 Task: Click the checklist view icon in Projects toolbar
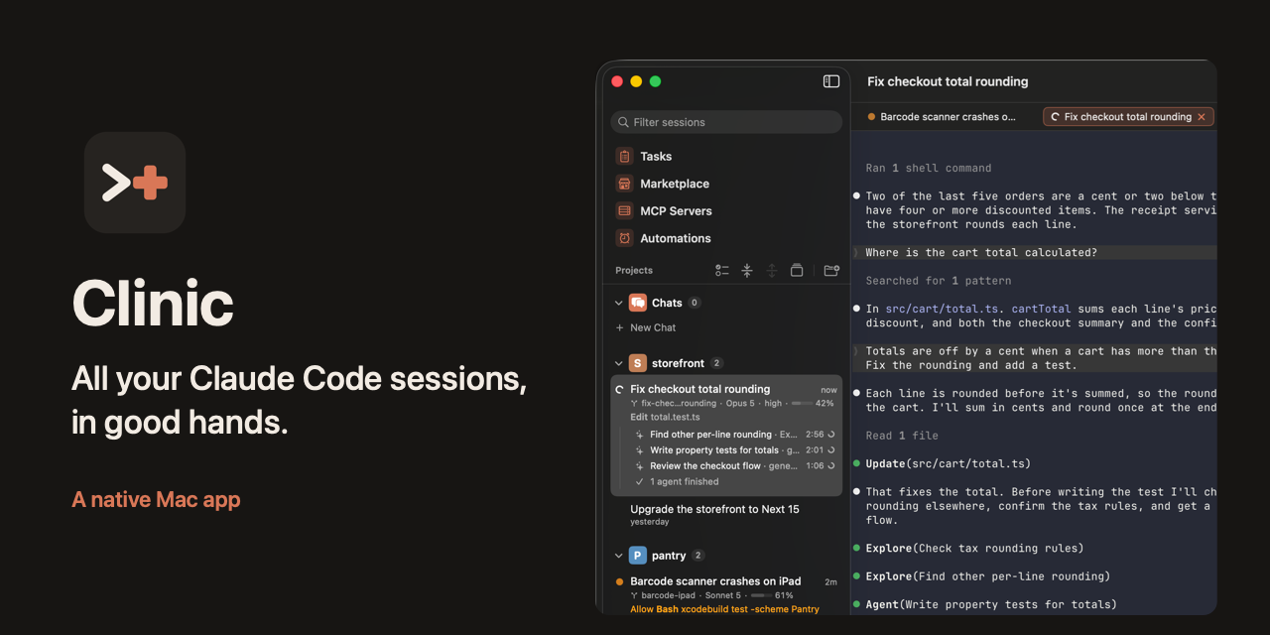pos(722,270)
